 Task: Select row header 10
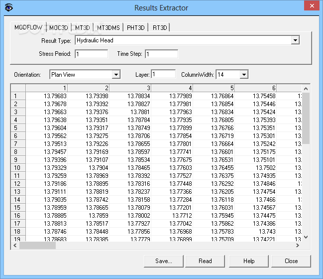pyautogui.click(x=18, y=168)
